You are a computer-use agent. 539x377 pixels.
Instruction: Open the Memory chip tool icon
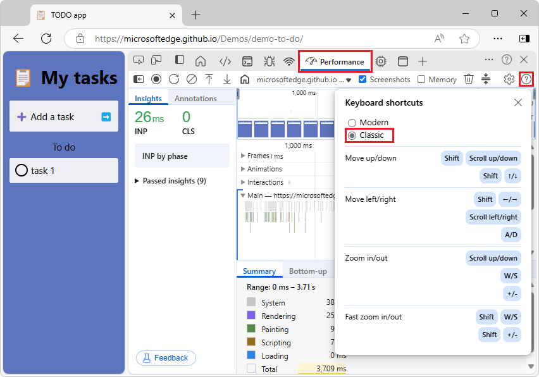click(381, 61)
